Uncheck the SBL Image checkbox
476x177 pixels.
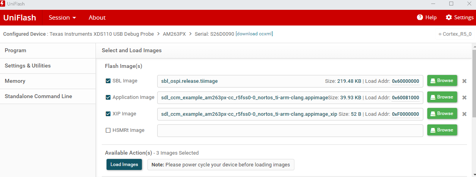pyautogui.click(x=108, y=81)
